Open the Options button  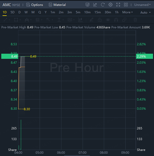[35, 5]
